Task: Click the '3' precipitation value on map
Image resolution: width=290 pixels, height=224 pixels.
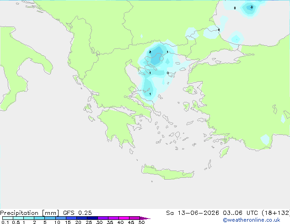Action: click(x=252, y=7)
